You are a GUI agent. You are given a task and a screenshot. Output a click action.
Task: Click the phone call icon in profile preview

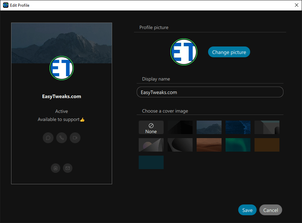[x=62, y=138]
